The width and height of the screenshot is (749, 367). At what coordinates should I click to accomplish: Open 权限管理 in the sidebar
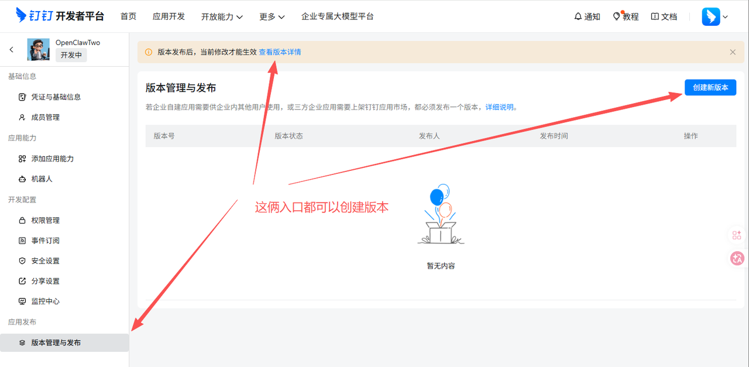45,221
